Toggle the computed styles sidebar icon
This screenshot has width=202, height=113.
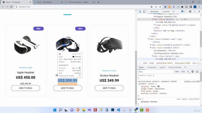pos(197,72)
